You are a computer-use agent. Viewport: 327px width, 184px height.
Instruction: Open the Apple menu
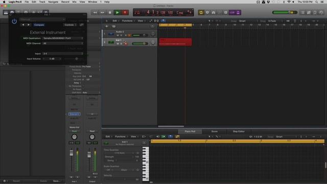(4, 2)
